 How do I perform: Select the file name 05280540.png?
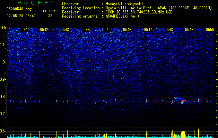tap(19, 9)
